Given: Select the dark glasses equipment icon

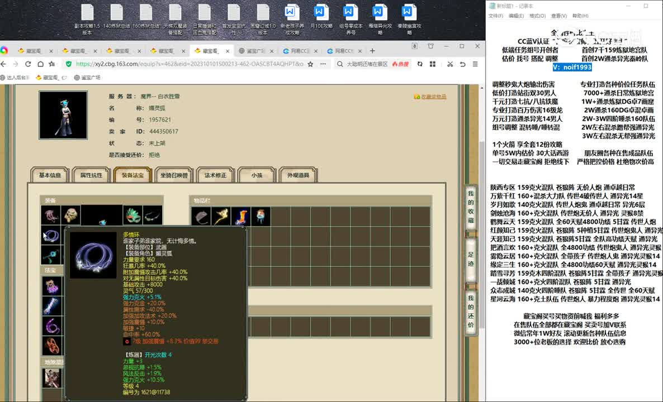Looking at the screenshot, I should 153,216.
